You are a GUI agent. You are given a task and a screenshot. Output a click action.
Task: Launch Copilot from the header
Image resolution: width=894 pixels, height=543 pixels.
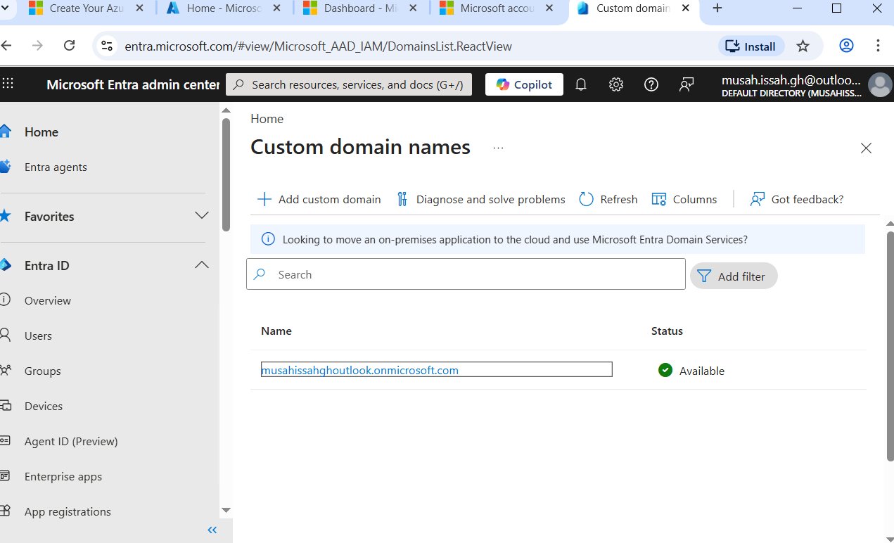coord(524,84)
